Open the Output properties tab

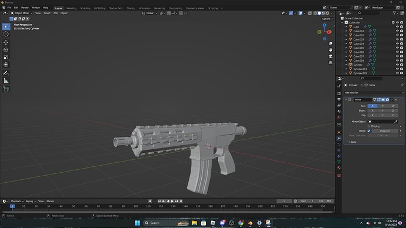click(x=339, y=99)
